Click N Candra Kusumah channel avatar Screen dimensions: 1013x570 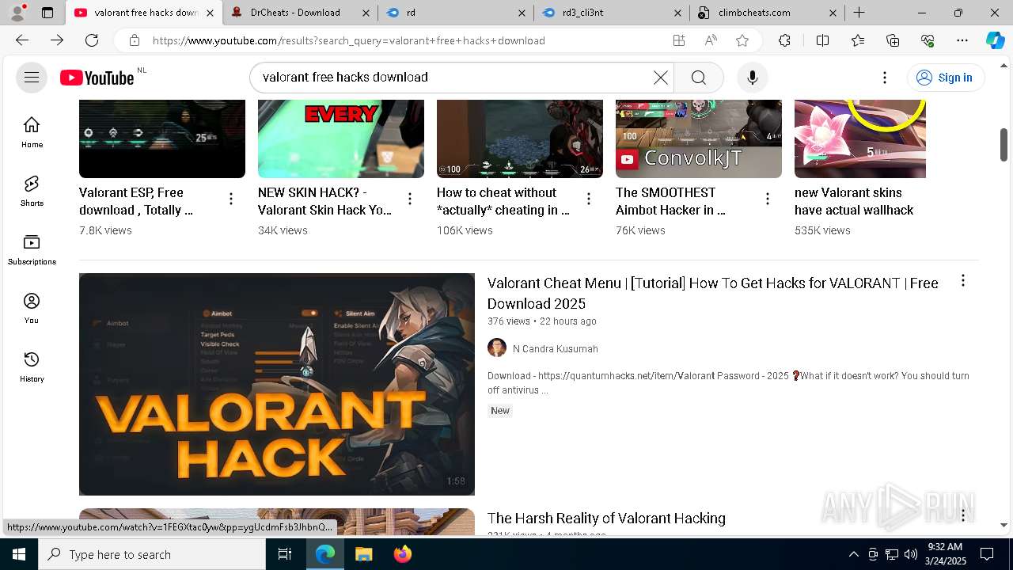coord(497,348)
